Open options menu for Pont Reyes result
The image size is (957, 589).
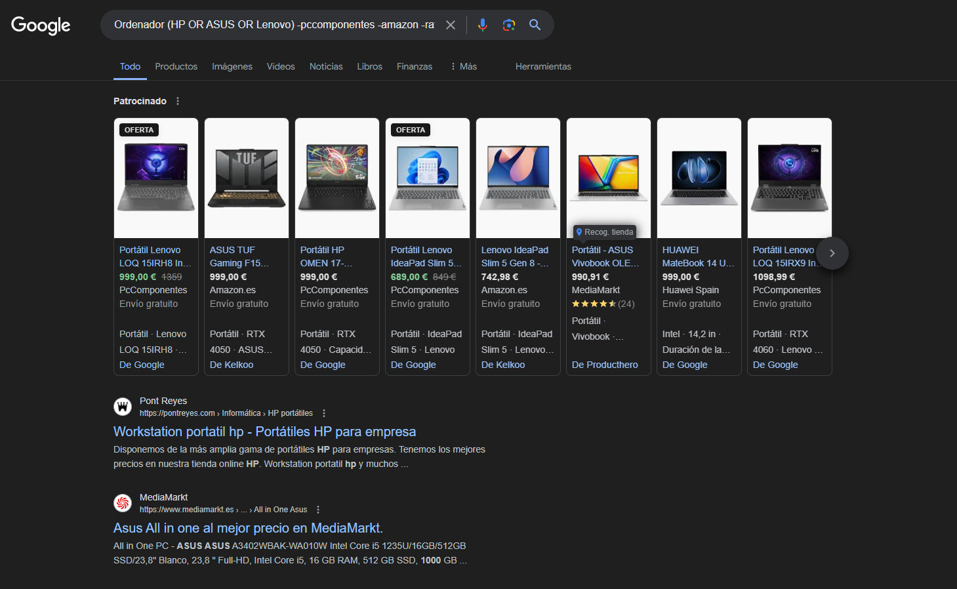point(324,413)
